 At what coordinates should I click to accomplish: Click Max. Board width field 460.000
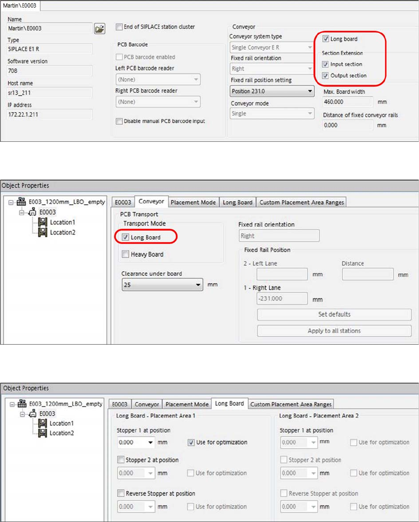tap(347, 102)
